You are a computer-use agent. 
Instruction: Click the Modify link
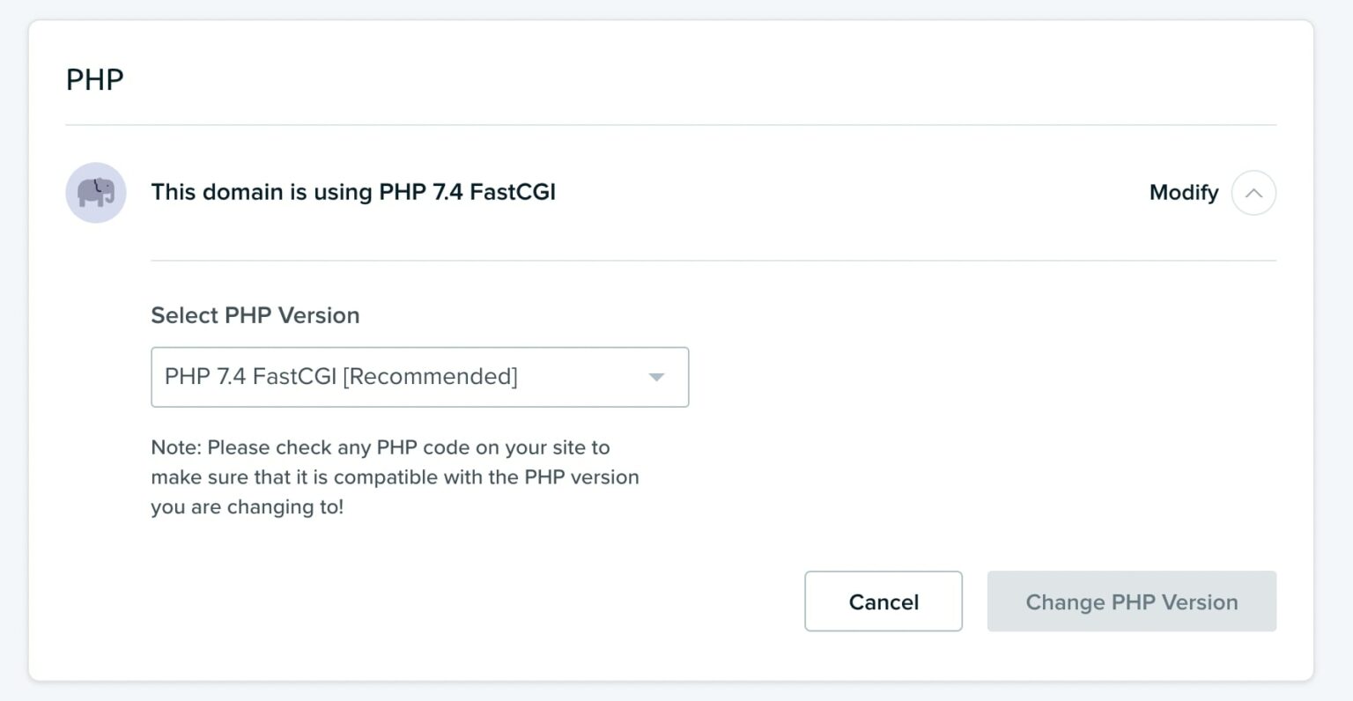1183,192
